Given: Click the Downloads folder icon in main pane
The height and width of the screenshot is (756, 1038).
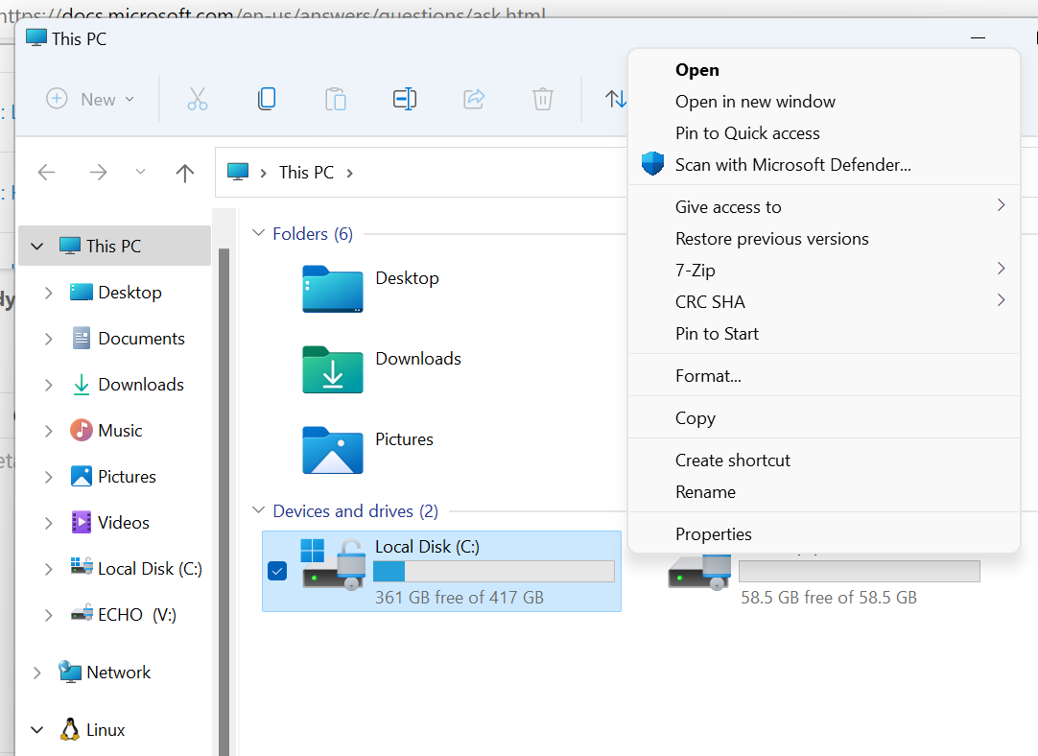Looking at the screenshot, I should coord(332,369).
